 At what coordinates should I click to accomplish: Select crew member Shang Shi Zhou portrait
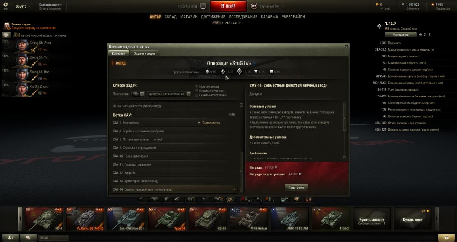point(23,46)
